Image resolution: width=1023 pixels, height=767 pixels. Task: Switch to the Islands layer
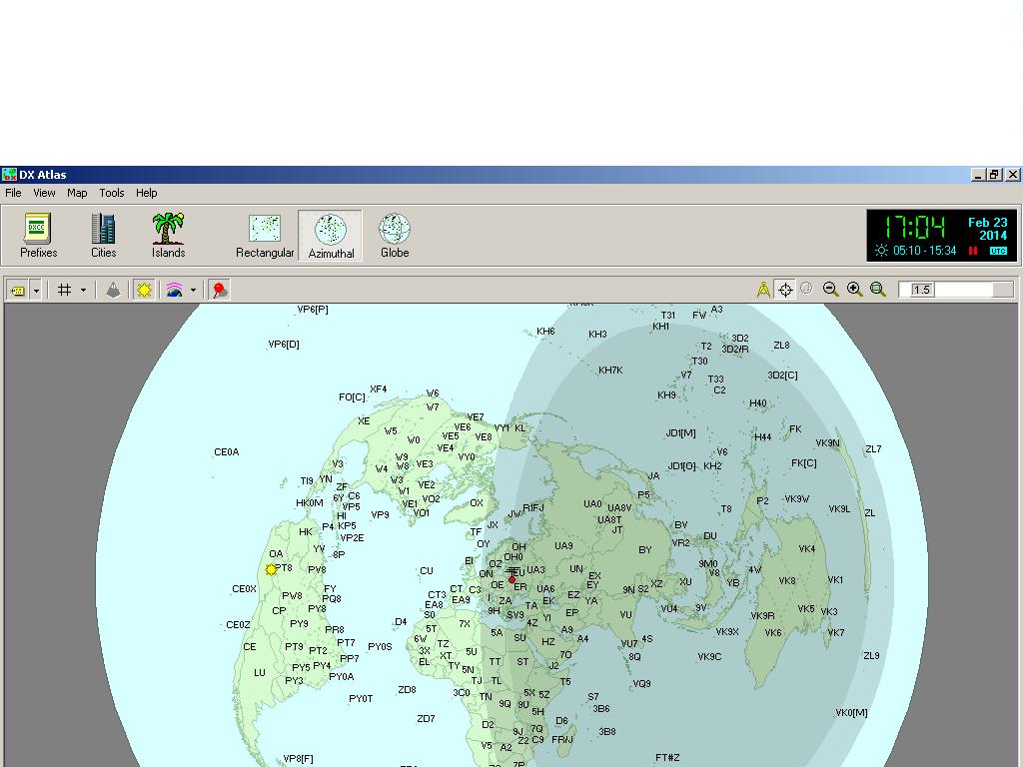[168, 236]
